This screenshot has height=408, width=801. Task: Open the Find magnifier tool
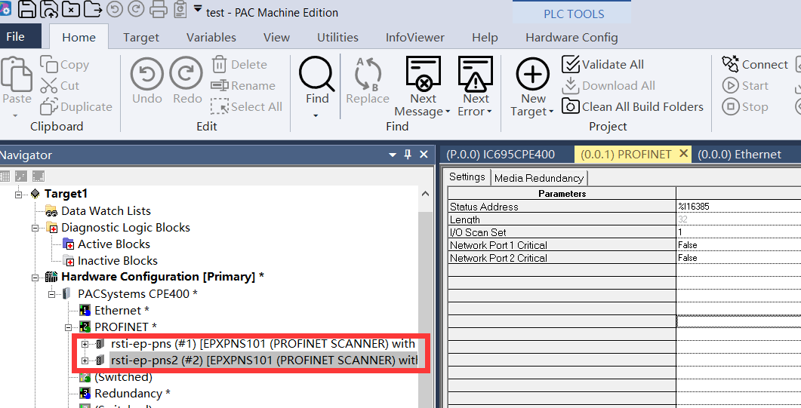click(316, 75)
